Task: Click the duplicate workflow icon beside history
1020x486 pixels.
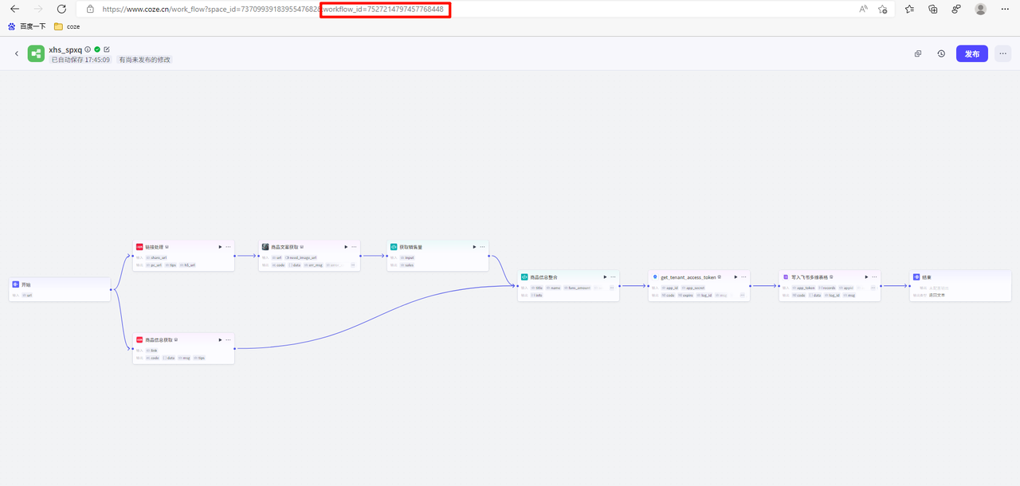Action: tap(918, 53)
